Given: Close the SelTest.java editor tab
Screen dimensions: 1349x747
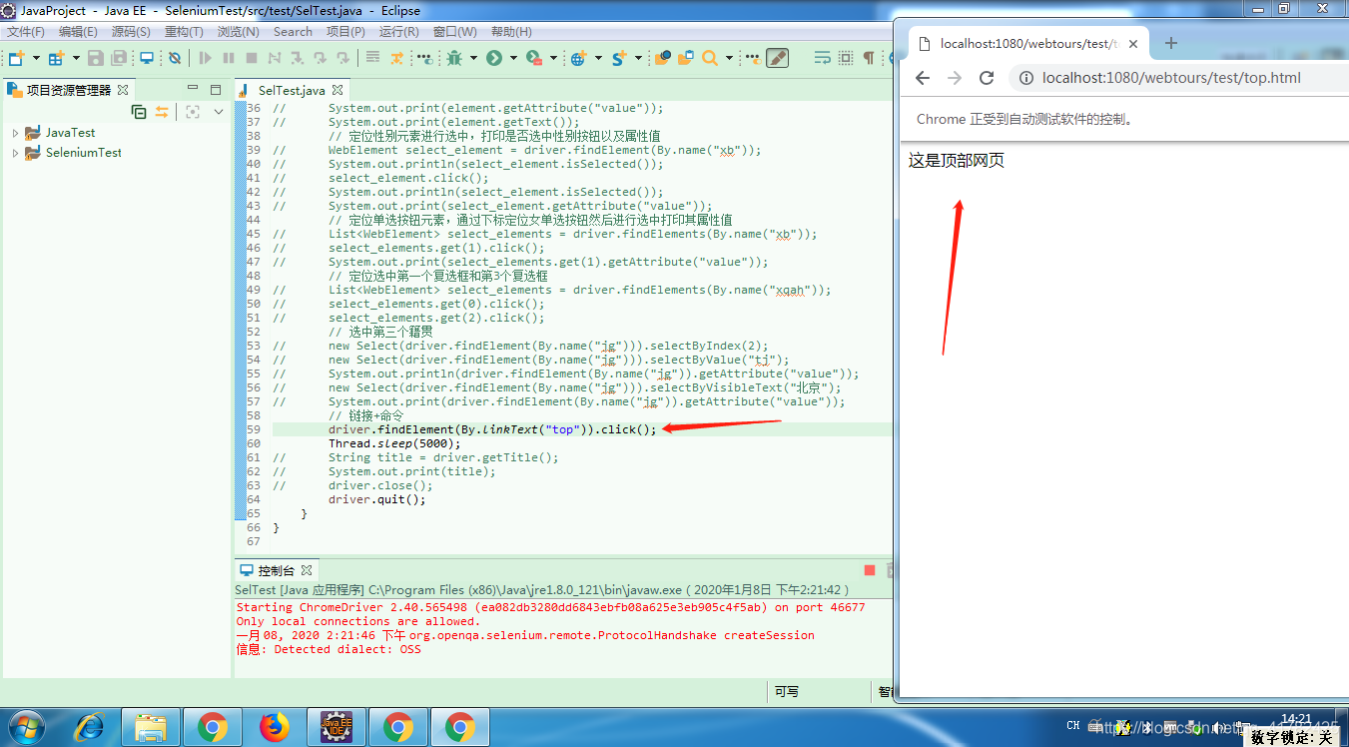Looking at the screenshot, I should (338, 90).
